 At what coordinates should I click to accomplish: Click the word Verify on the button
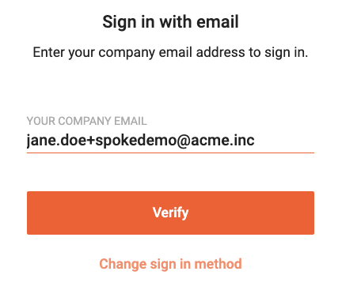click(x=170, y=213)
